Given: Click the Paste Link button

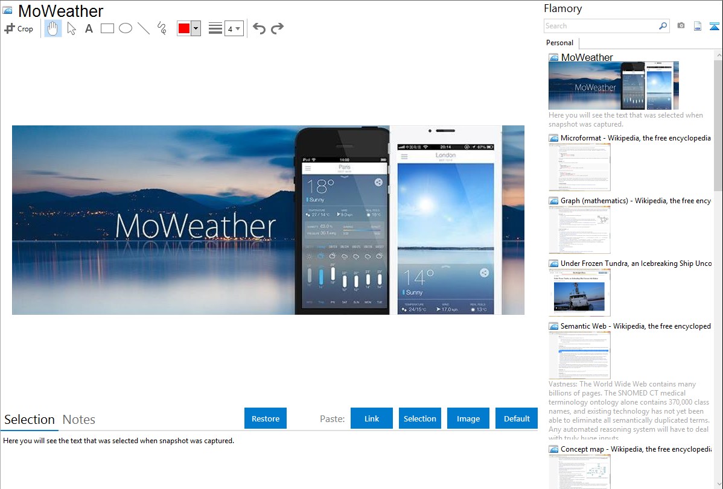Looking at the screenshot, I should pyautogui.click(x=372, y=418).
